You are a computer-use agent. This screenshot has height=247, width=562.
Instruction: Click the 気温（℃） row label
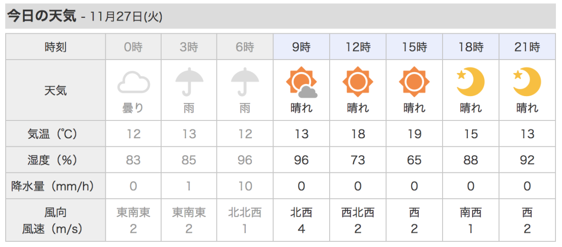click(56, 134)
